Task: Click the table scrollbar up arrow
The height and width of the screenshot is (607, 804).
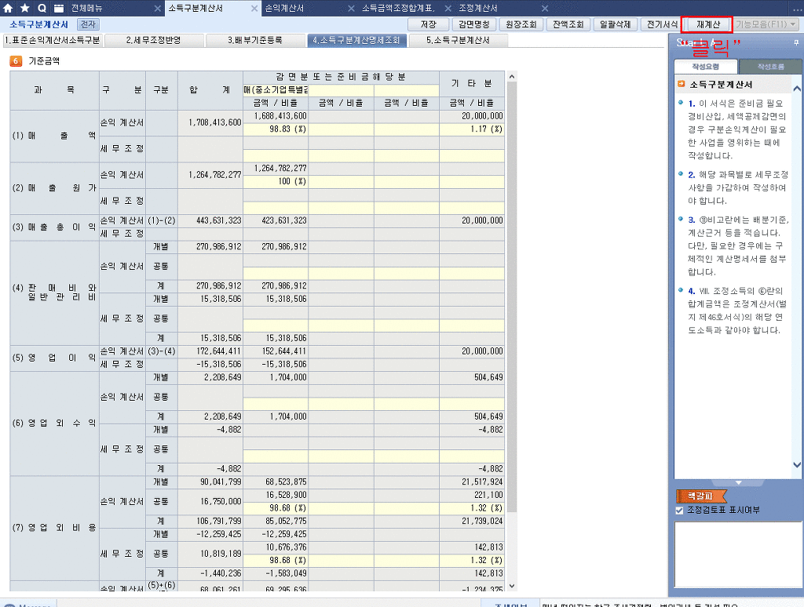Action: (511, 76)
